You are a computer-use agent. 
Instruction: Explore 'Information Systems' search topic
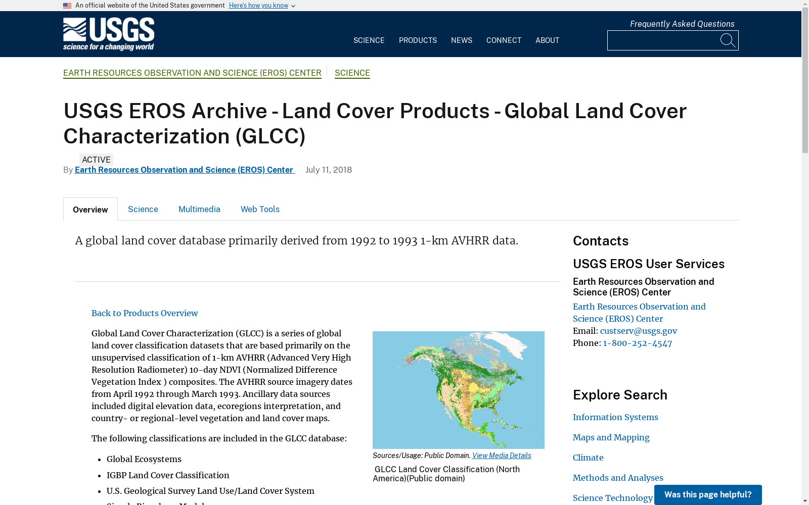tap(615, 417)
